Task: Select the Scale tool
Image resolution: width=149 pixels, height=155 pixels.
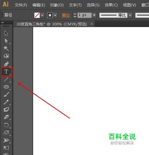Action: [6, 133]
